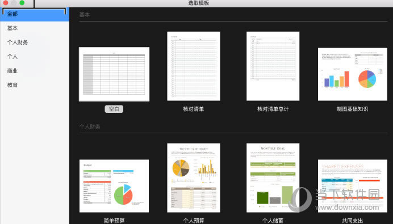Choose the 核对清单总计 template thumbnail

[273, 66]
